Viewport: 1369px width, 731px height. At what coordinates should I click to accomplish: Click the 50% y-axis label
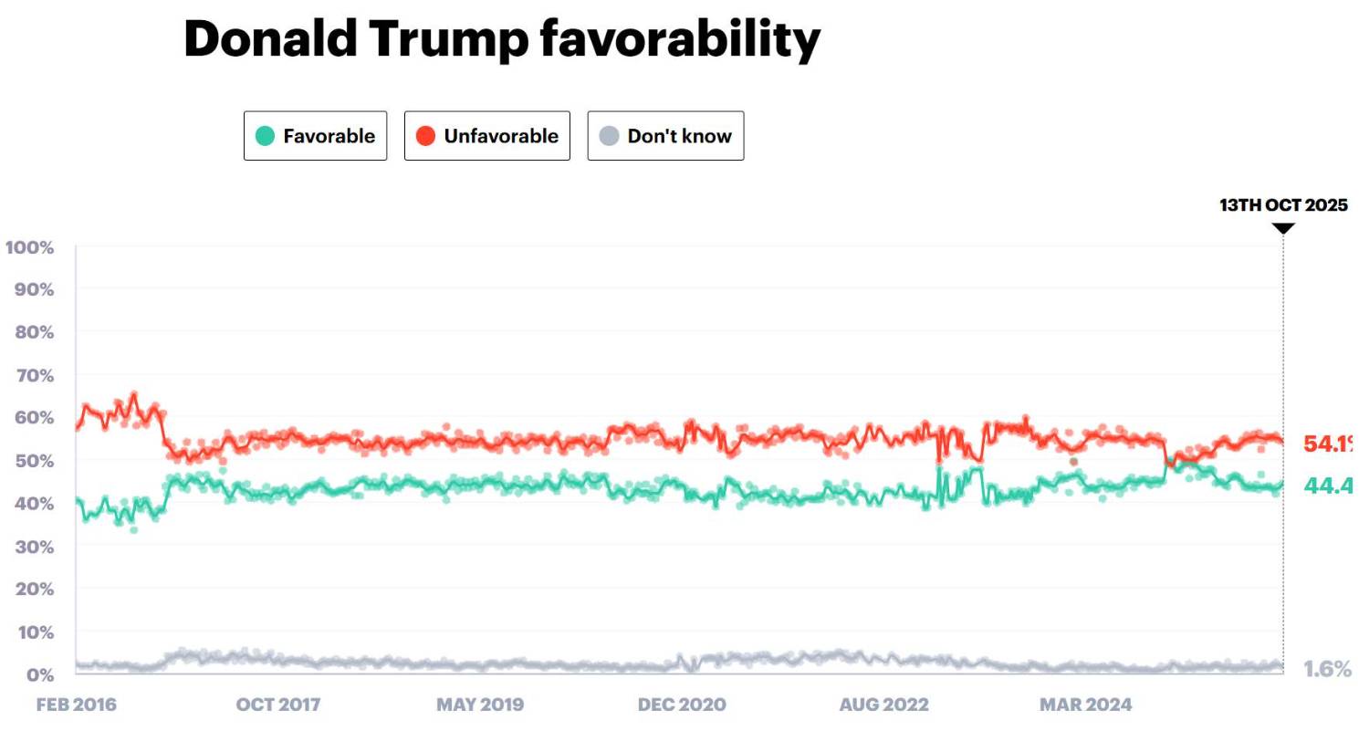[35, 461]
